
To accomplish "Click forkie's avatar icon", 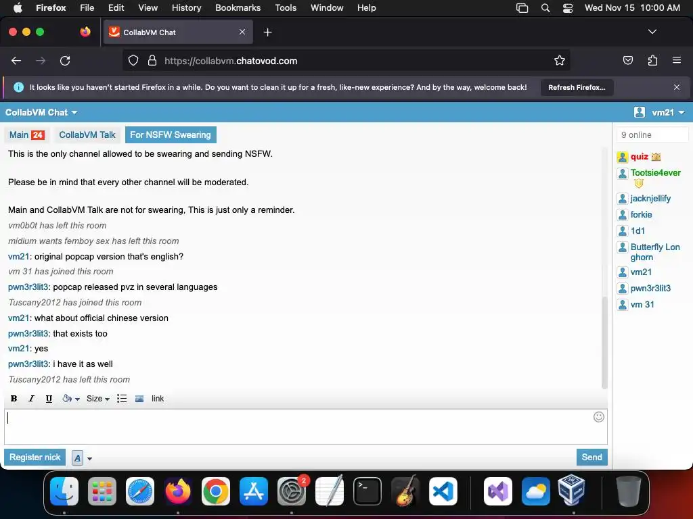I will (x=623, y=215).
